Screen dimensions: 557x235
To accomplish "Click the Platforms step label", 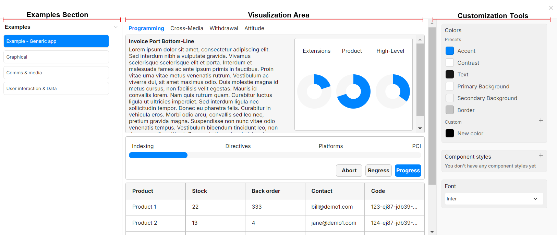I will coord(331,146).
